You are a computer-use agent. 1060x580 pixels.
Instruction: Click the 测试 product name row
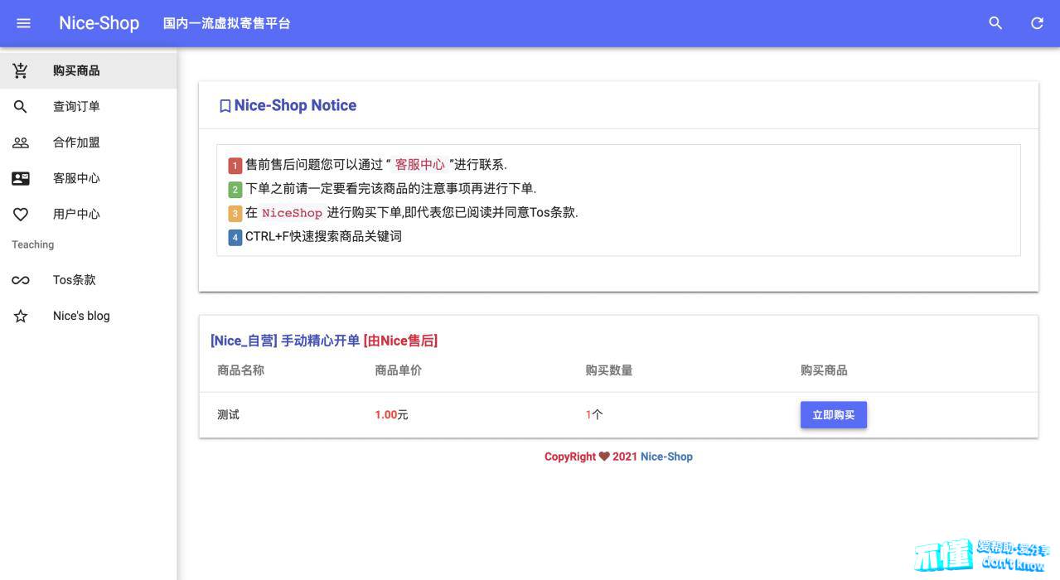(229, 415)
